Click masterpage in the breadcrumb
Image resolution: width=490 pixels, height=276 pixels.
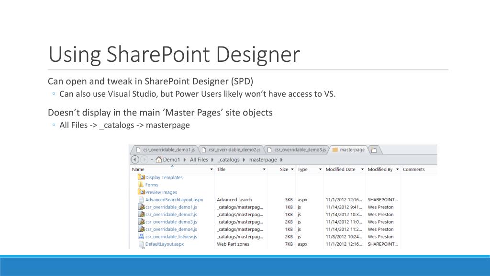click(x=263, y=160)
